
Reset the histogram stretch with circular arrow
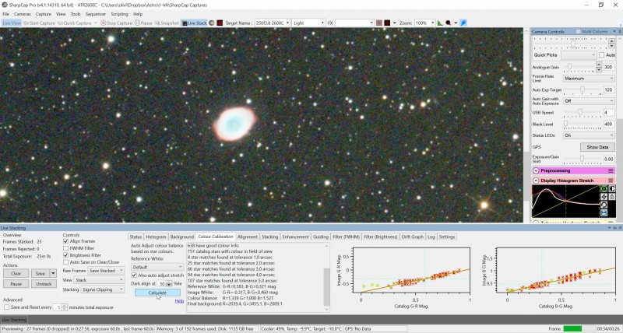click(604, 205)
